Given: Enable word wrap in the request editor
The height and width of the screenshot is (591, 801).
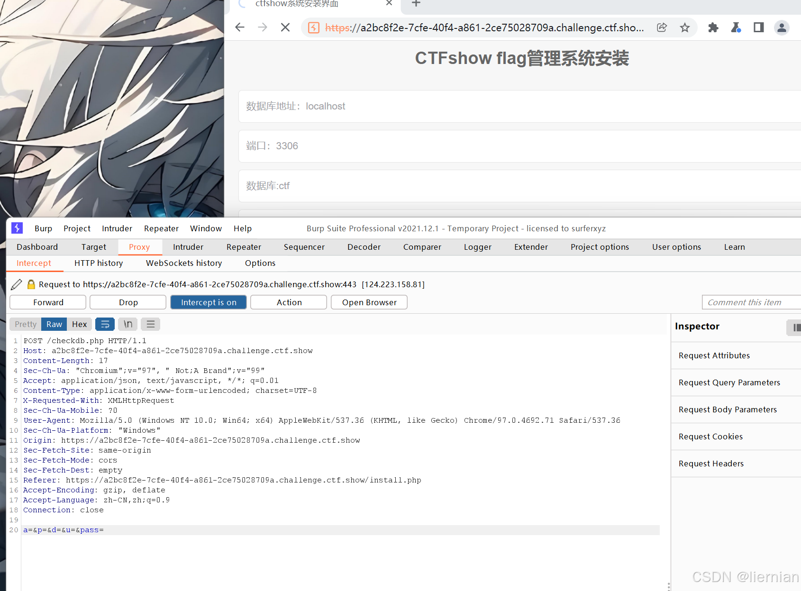Looking at the screenshot, I should click(105, 324).
